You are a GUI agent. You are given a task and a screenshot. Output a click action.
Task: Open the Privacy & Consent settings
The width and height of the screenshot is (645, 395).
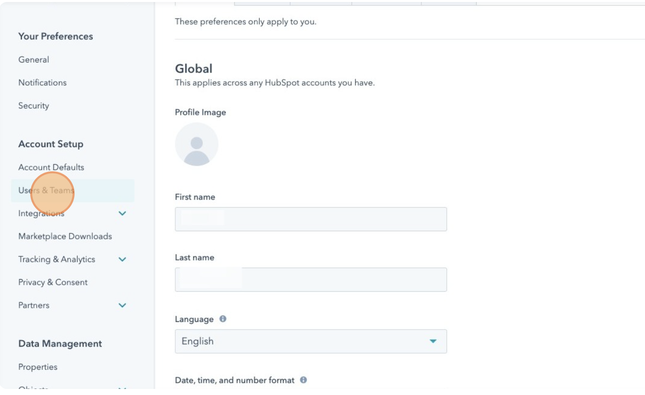tap(53, 282)
